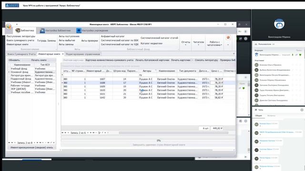Click the Инвентаризационная (сводная) опись button

click(x=32, y=148)
